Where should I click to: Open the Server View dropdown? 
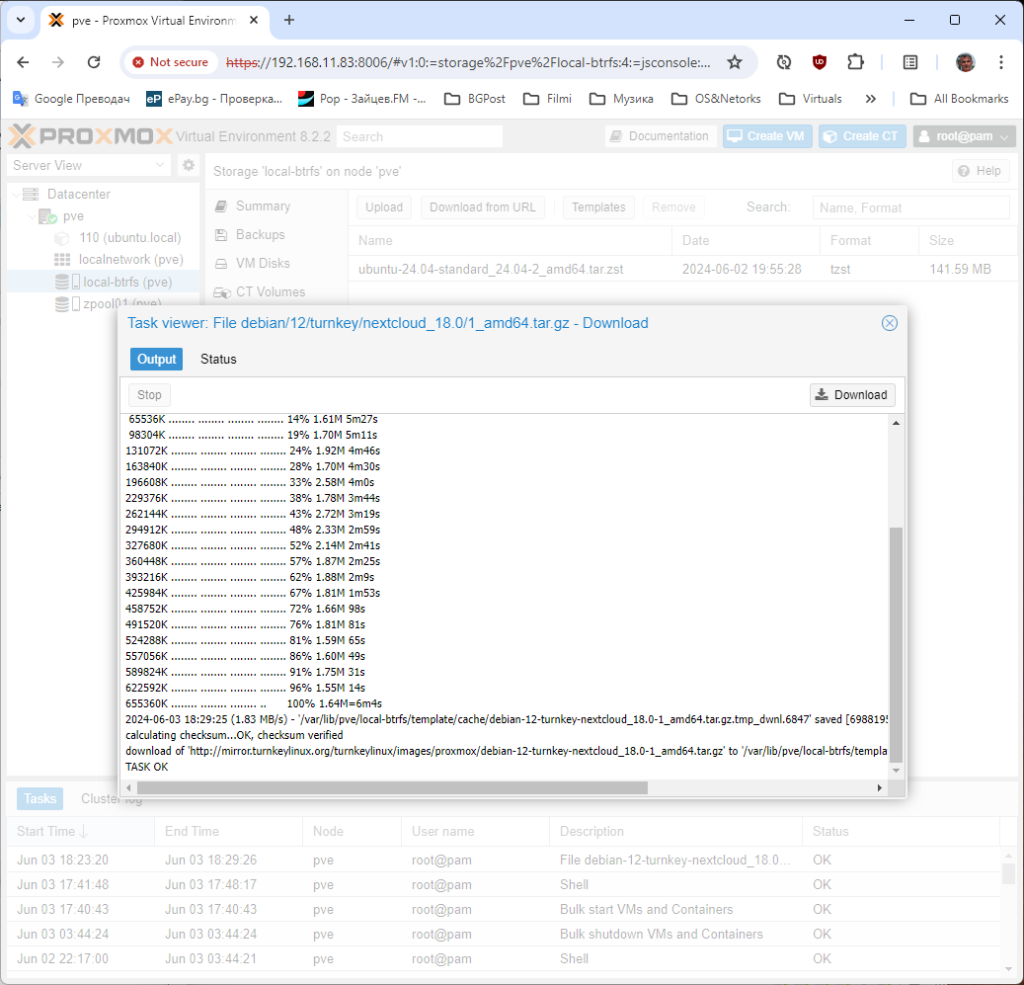[89, 165]
